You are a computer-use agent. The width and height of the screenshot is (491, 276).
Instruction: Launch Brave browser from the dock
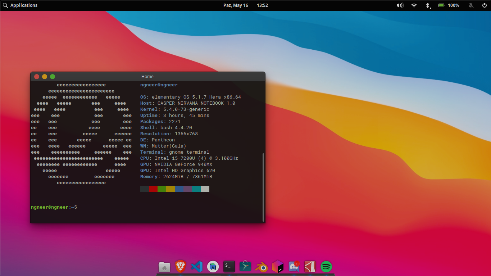(x=181, y=267)
